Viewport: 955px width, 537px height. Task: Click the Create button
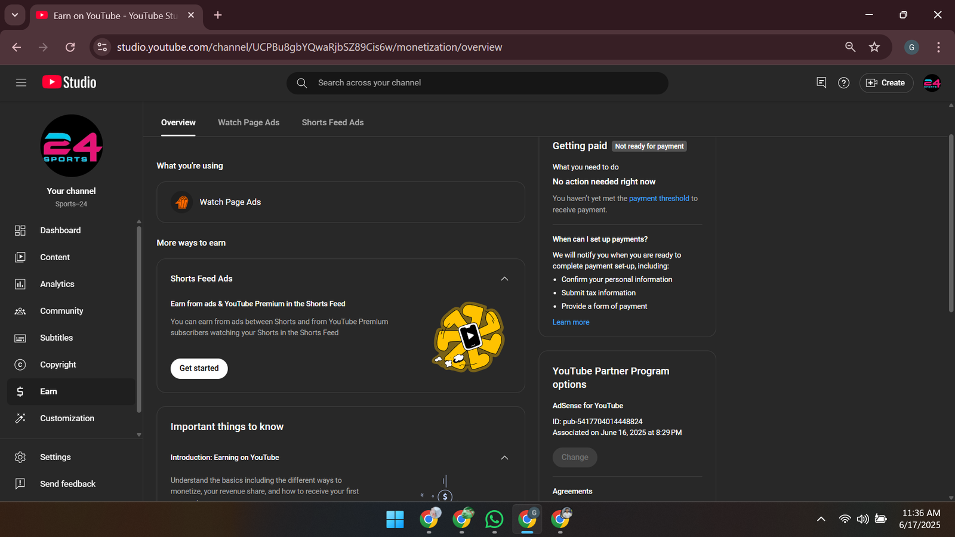click(x=886, y=83)
